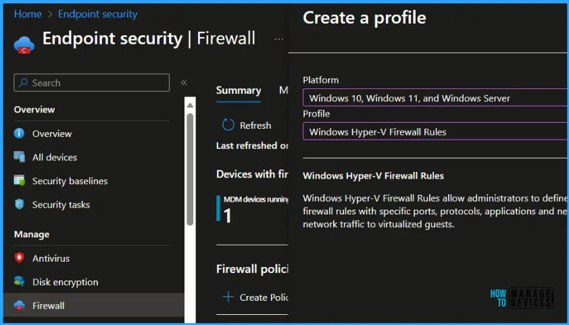Image resolution: width=569 pixels, height=325 pixels.
Task: Click the Firewall policies heading
Action: coord(252,269)
